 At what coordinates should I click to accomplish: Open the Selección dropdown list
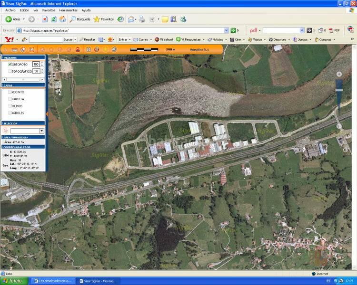point(41,131)
